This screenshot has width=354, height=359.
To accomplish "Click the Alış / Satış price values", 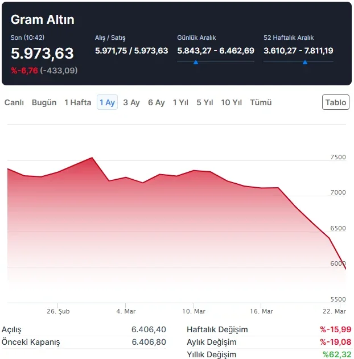I will point(131,51).
